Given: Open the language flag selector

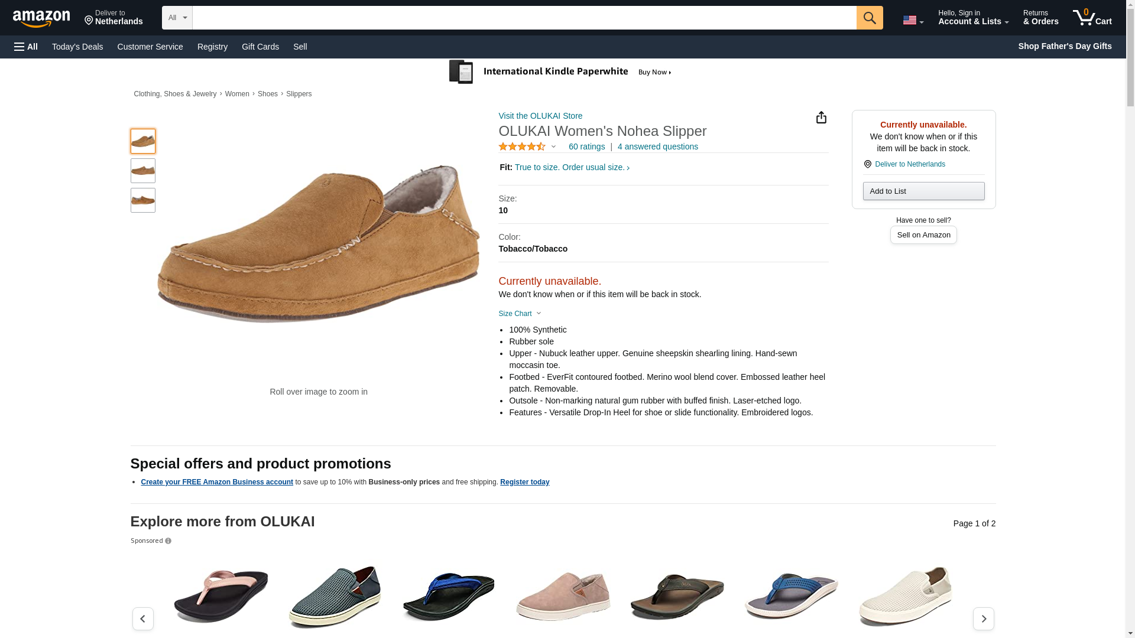Looking at the screenshot, I should (913, 20).
